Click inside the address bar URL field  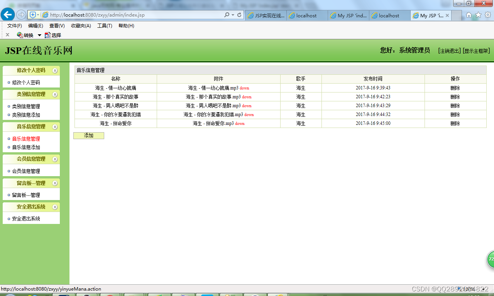coord(116,15)
